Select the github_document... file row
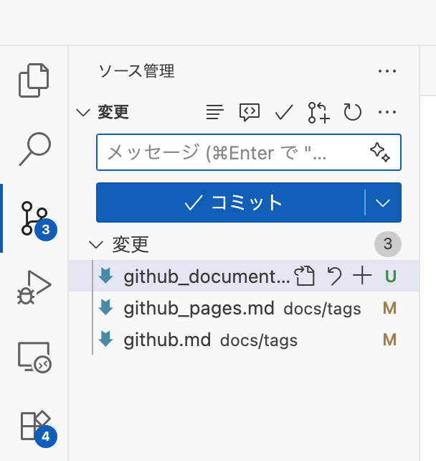This screenshot has width=436, height=461. tap(244, 276)
